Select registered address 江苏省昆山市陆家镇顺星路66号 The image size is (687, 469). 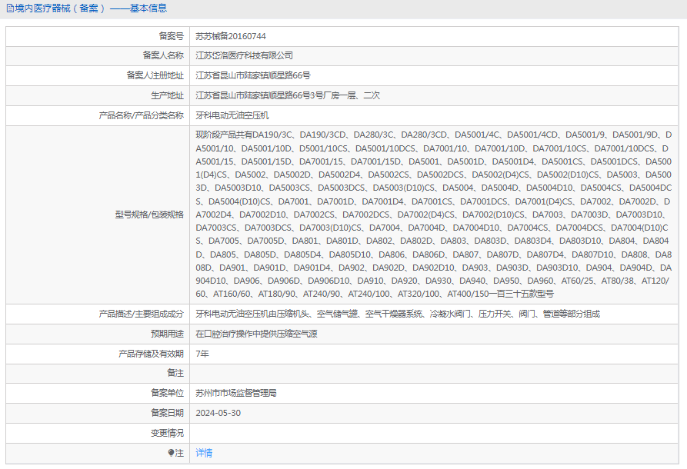click(x=253, y=75)
